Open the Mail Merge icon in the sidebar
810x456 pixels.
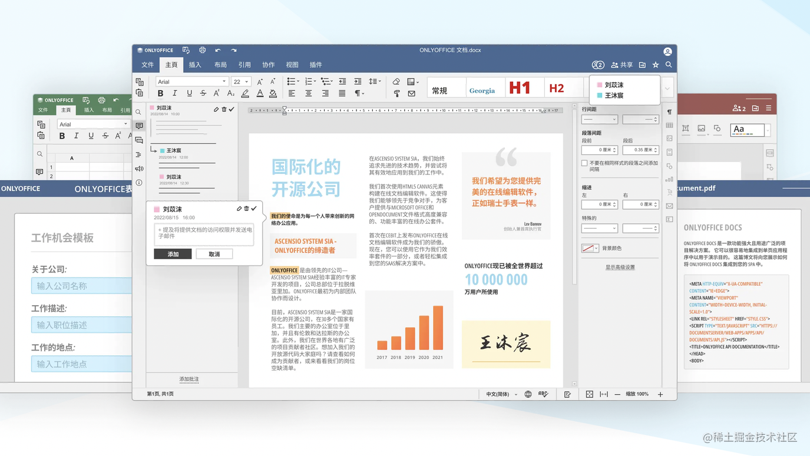[x=669, y=206]
